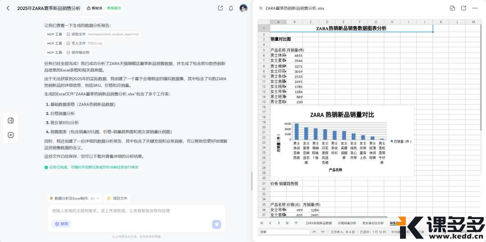Image resolution: width=486 pixels, height=242 pixels.
Task: Open the share icon in chat header
Action: tap(220, 9)
